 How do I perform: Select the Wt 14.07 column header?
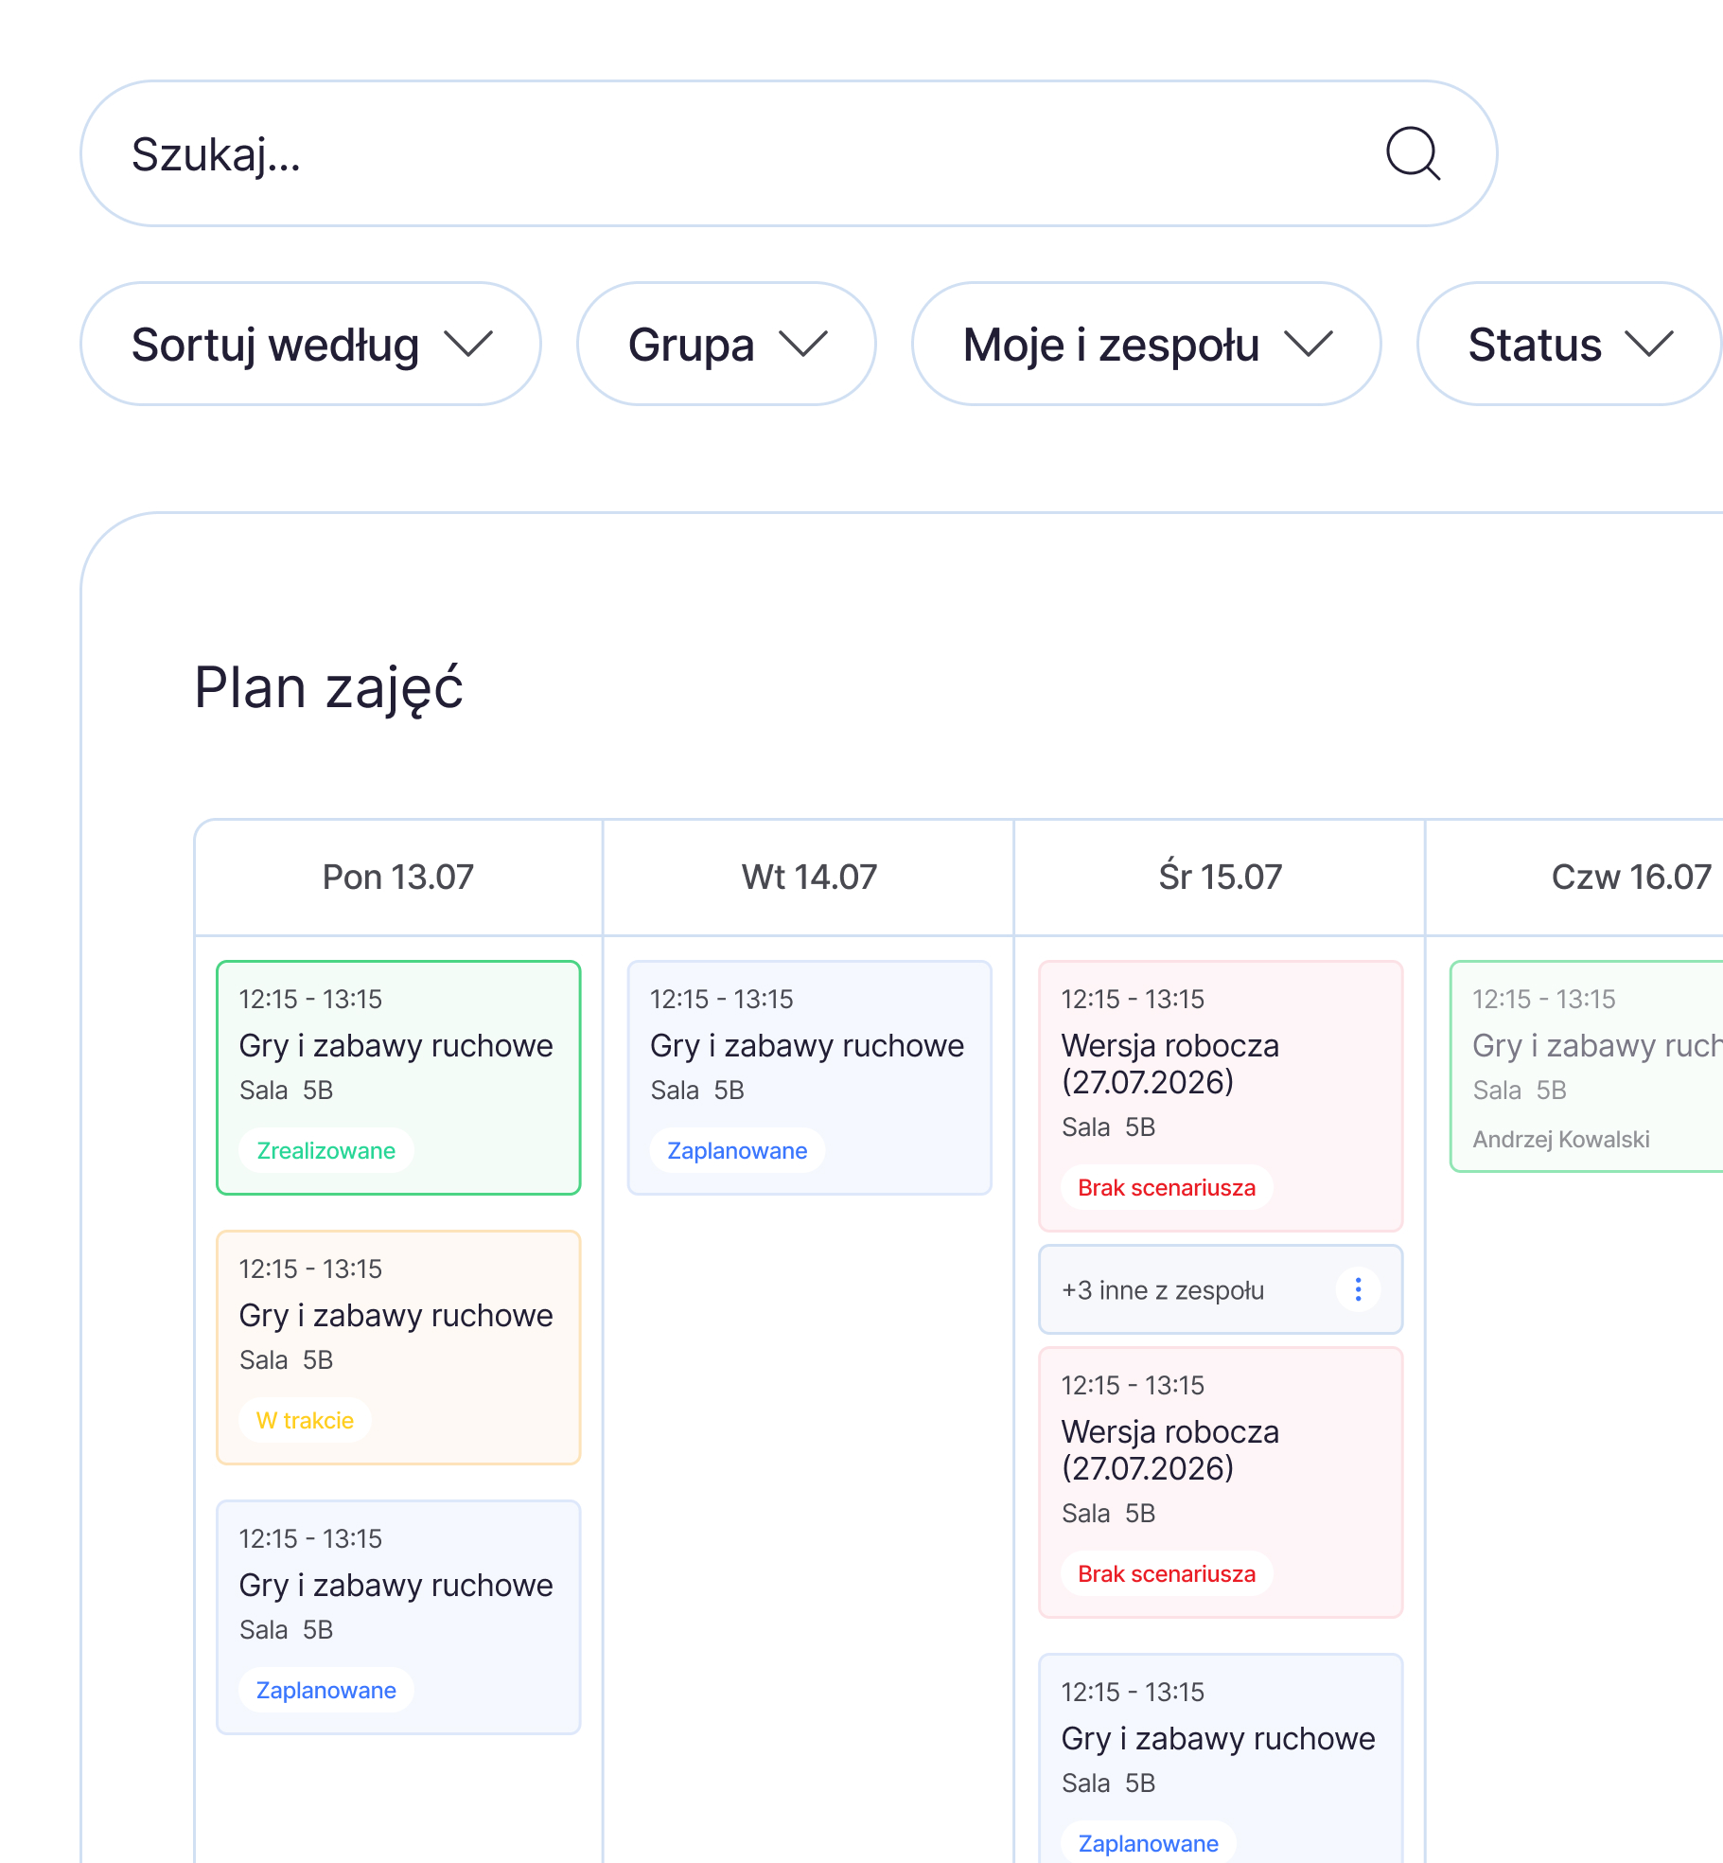(809, 877)
